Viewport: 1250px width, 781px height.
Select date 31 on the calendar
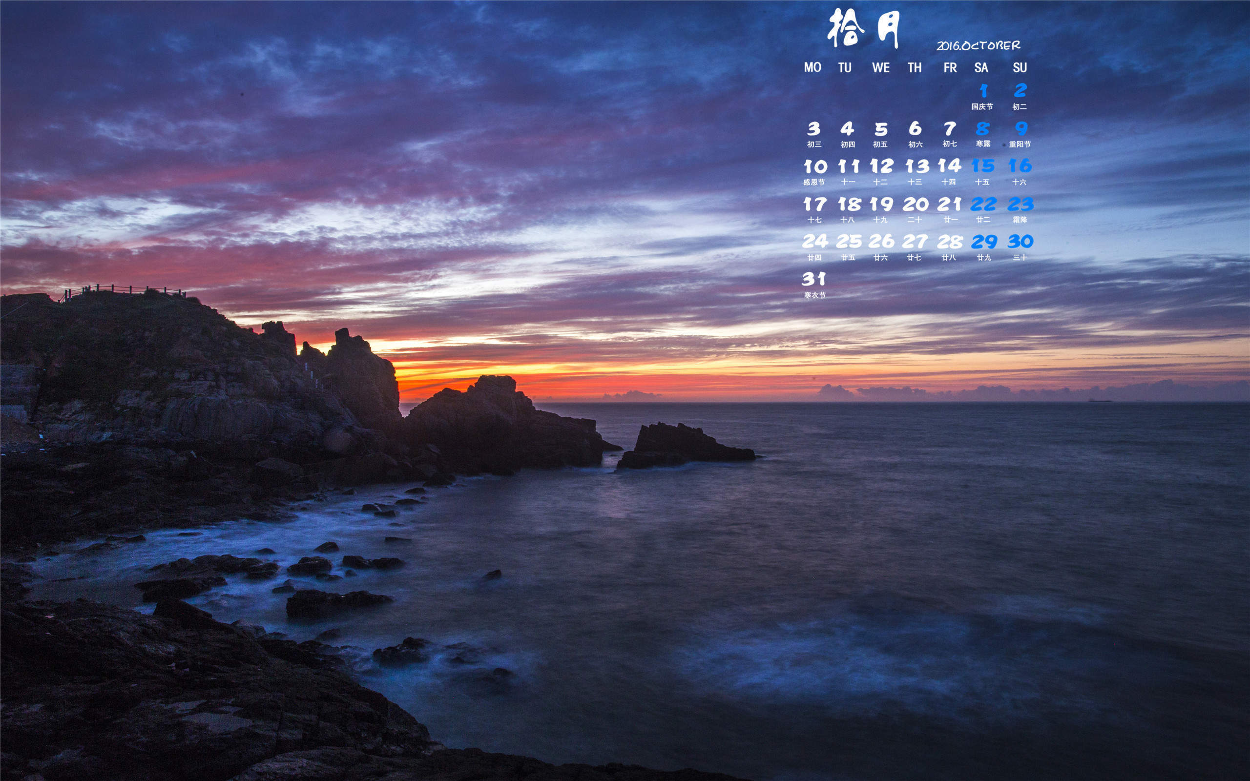(814, 279)
